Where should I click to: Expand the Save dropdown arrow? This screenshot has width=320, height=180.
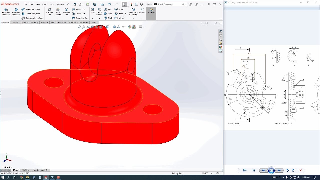coord(98,4)
